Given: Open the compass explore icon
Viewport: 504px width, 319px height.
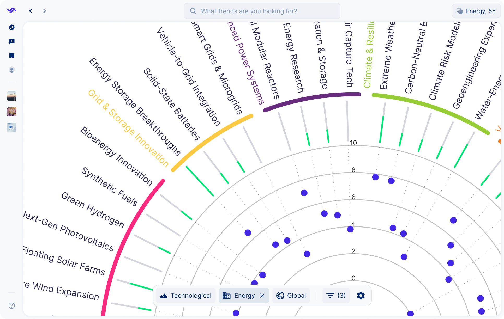Looking at the screenshot, I should tap(12, 27).
